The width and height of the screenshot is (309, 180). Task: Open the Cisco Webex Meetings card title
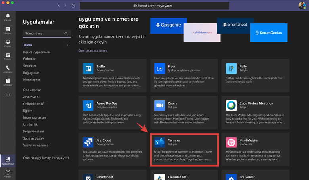click(256, 103)
